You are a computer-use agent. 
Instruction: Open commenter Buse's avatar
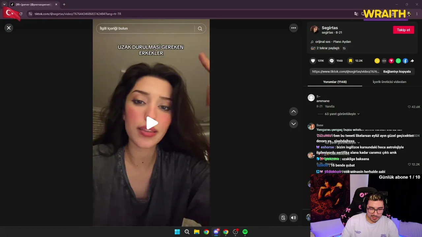coord(311,126)
